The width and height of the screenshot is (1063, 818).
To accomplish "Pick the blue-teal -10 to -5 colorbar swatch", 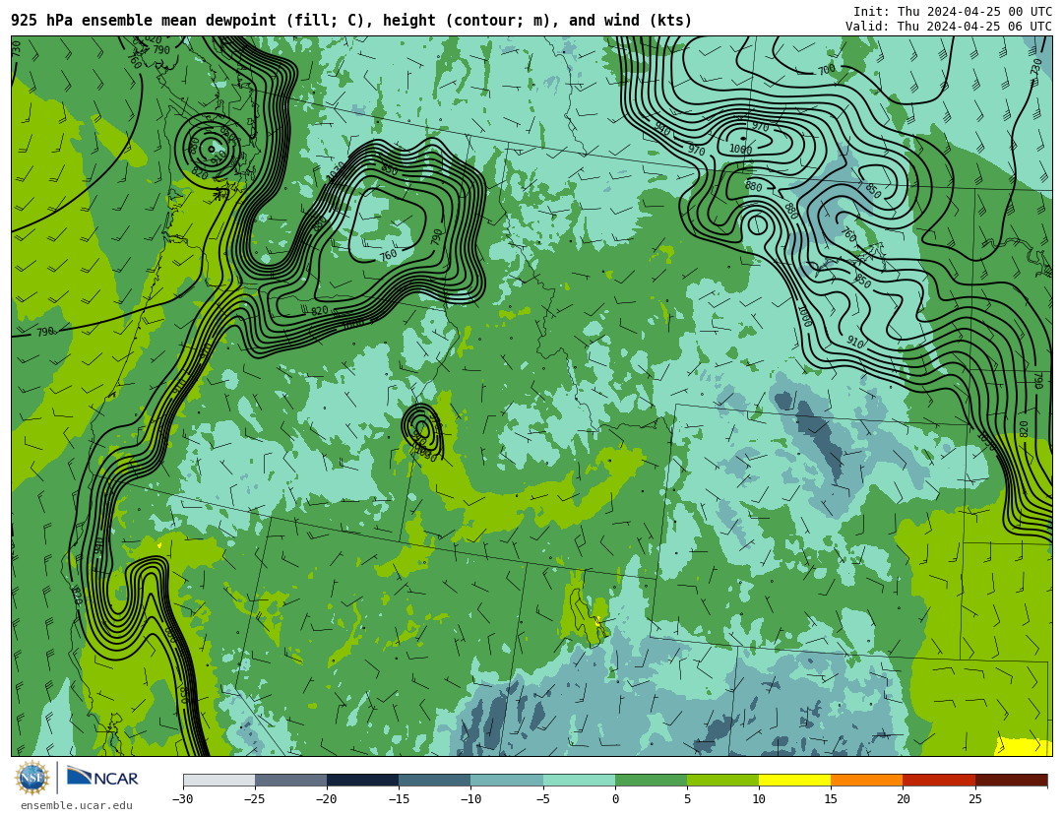I will (x=507, y=780).
